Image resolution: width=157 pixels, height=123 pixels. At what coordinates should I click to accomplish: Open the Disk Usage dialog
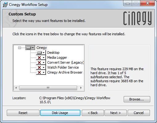tap(60, 113)
